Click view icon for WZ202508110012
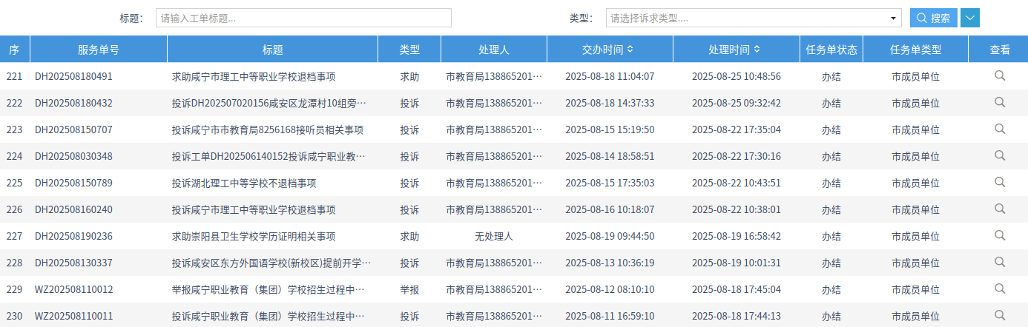Image resolution: width=1028 pixels, height=327 pixels. click(x=1000, y=289)
